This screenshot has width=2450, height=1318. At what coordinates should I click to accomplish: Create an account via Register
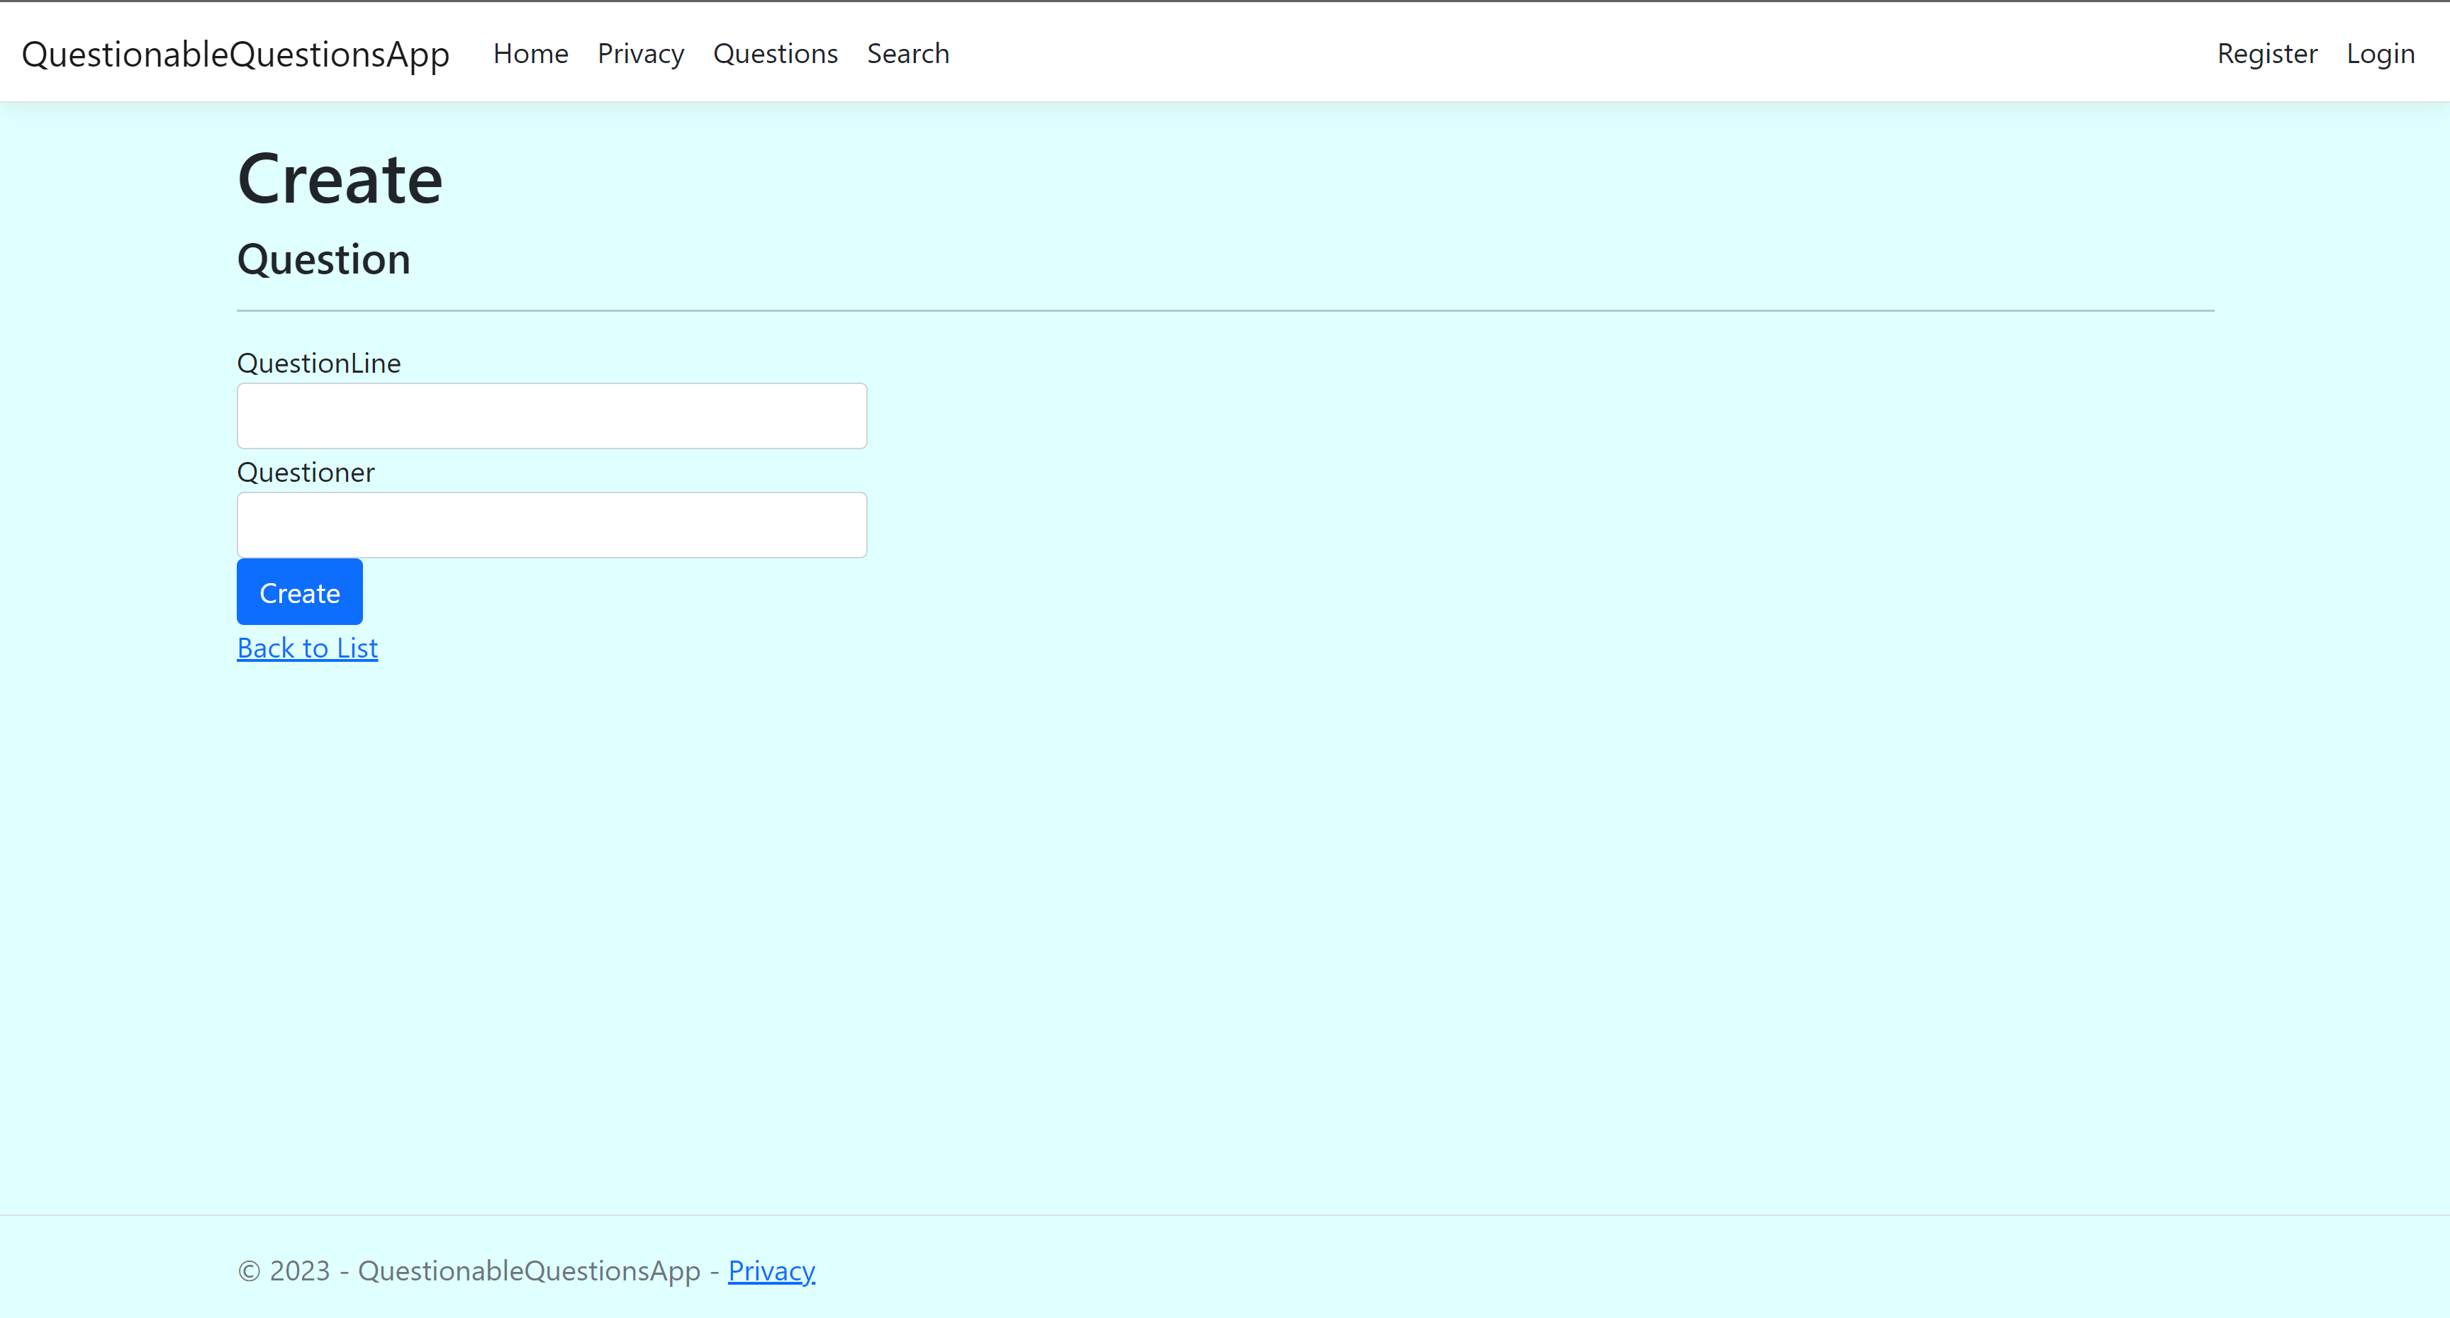pyautogui.click(x=2267, y=53)
